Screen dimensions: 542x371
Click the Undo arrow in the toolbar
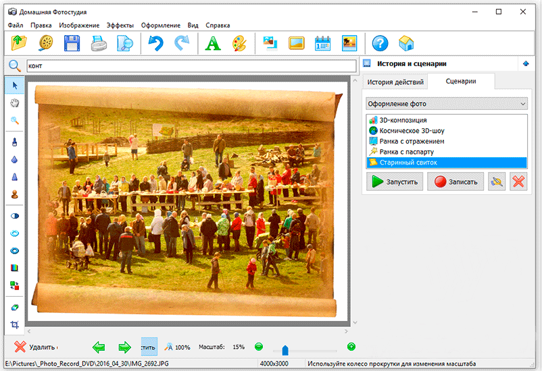pyautogui.click(x=155, y=44)
